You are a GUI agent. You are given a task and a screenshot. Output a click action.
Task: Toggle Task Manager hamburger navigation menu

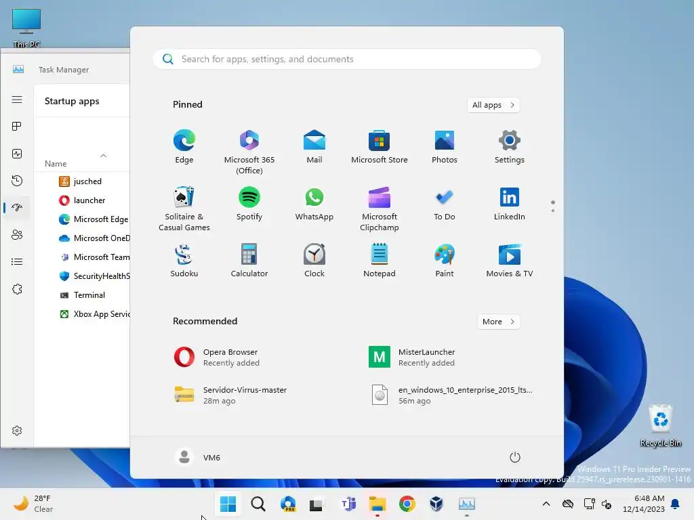17,100
